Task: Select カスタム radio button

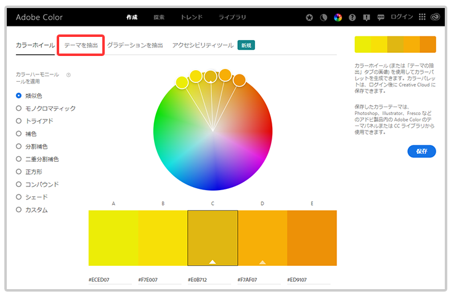Action: pos(18,209)
